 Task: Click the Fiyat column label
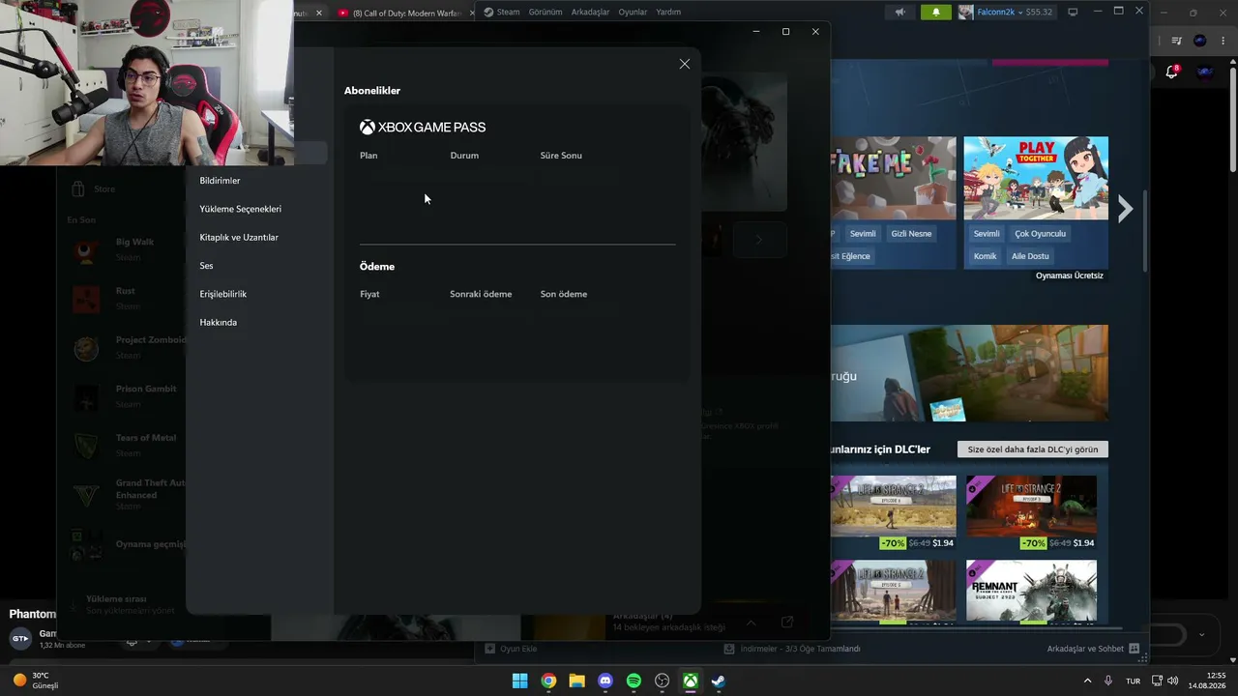[x=369, y=294]
